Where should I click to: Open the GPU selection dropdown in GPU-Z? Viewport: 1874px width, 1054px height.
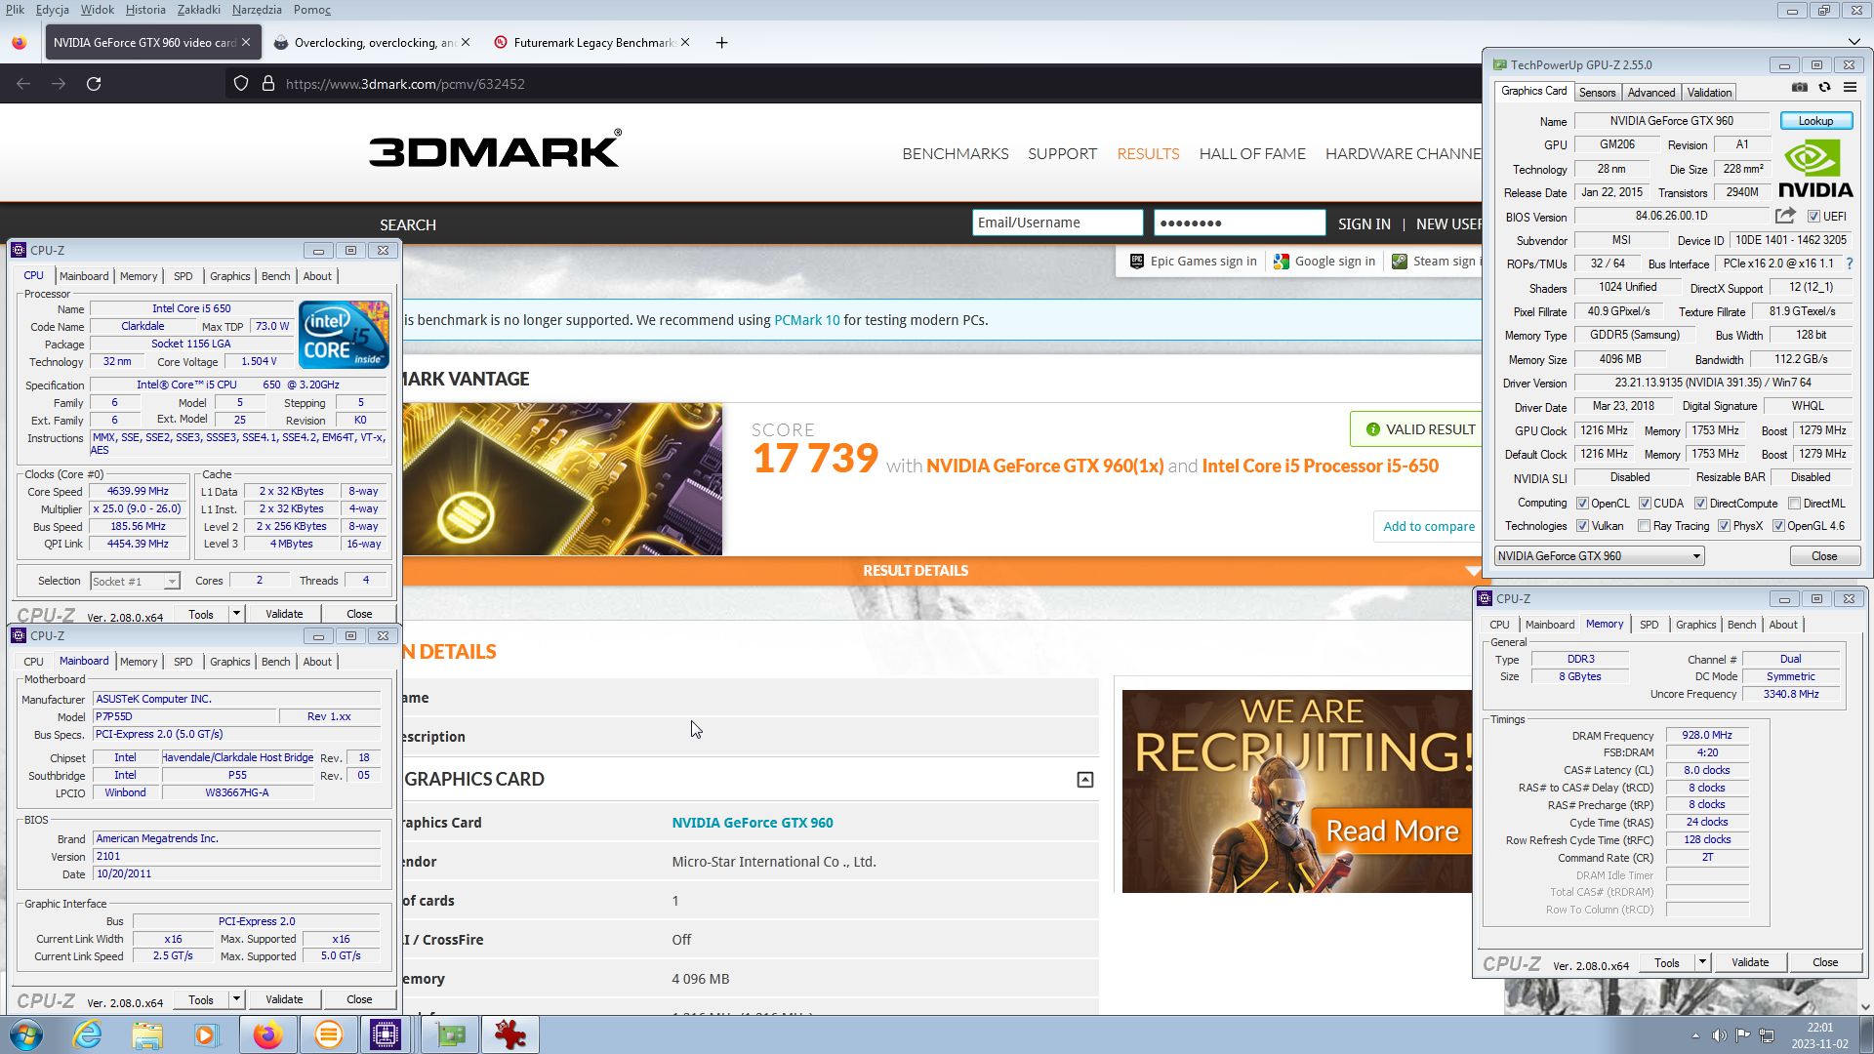[x=1599, y=556]
